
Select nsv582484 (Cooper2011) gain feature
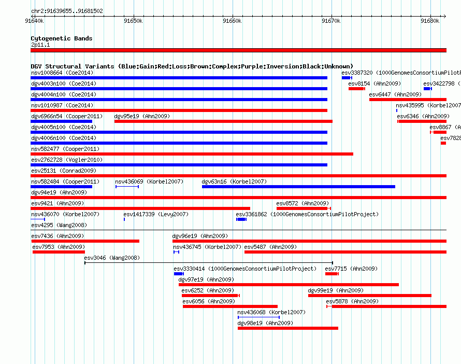pyautogui.click(x=61, y=187)
